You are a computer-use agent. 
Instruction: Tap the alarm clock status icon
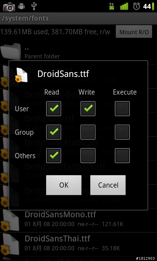click(x=136, y=6)
